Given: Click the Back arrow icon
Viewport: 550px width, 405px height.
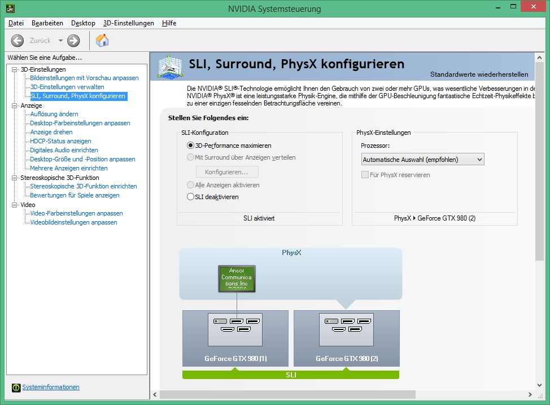Looking at the screenshot, I should tap(17, 41).
